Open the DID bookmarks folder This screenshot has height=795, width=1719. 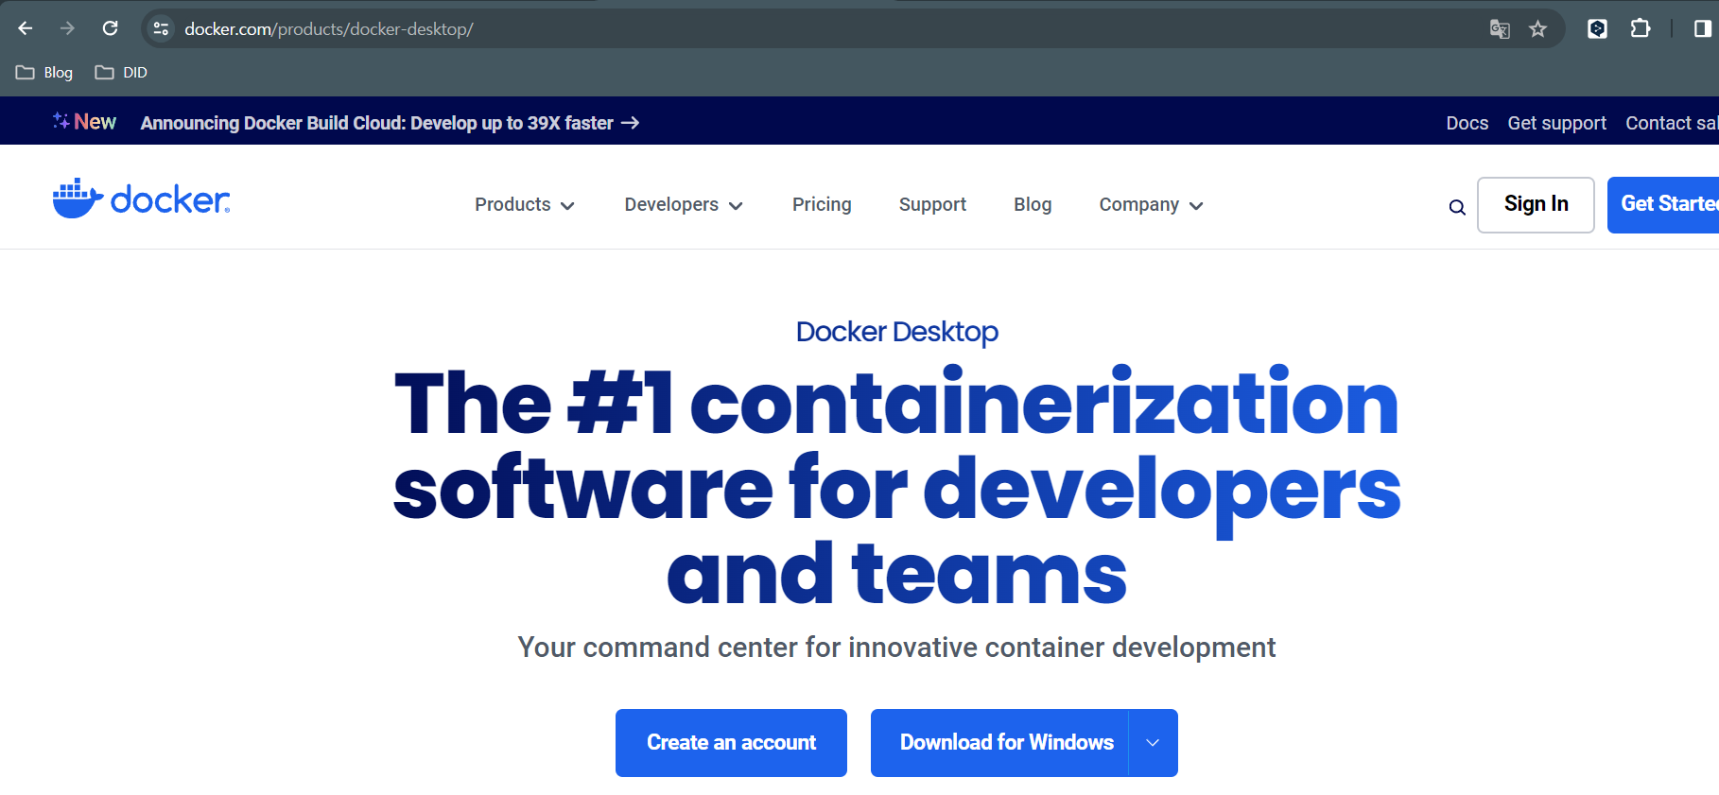point(121,73)
